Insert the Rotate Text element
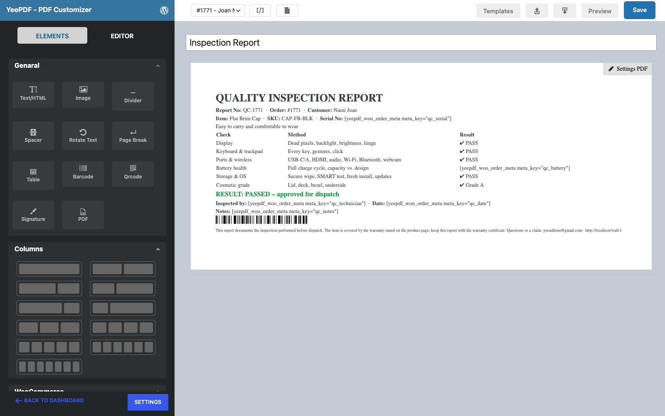665x416 pixels. point(83,136)
